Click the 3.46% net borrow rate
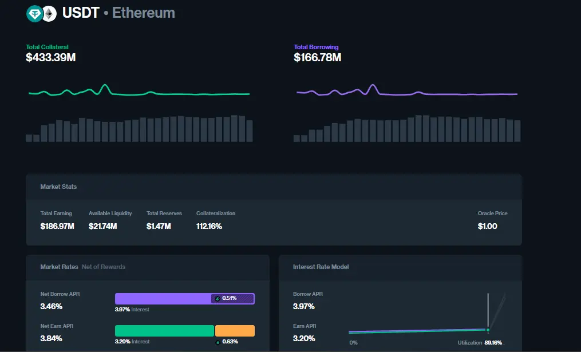The height and width of the screenshot is (352, 581). (x=52, y=306)
